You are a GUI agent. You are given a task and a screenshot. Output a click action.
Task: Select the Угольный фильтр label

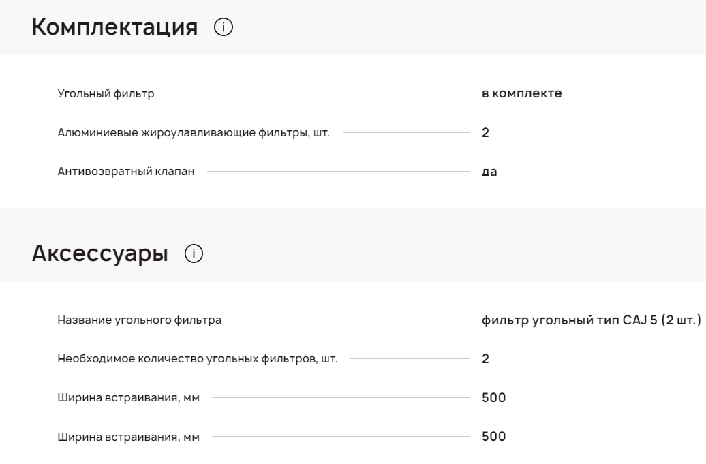[x=106, y=93]
